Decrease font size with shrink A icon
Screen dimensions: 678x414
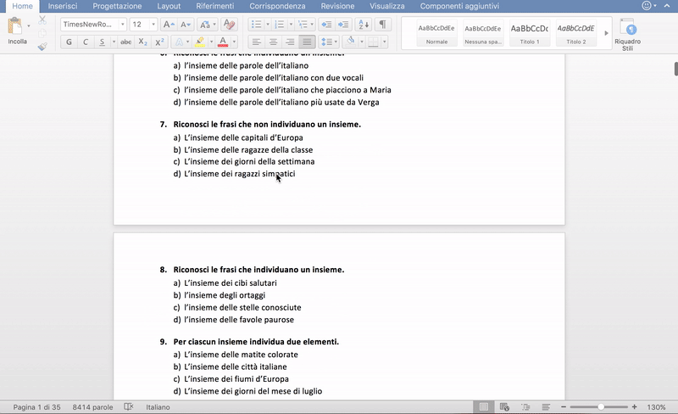[185, 25]
